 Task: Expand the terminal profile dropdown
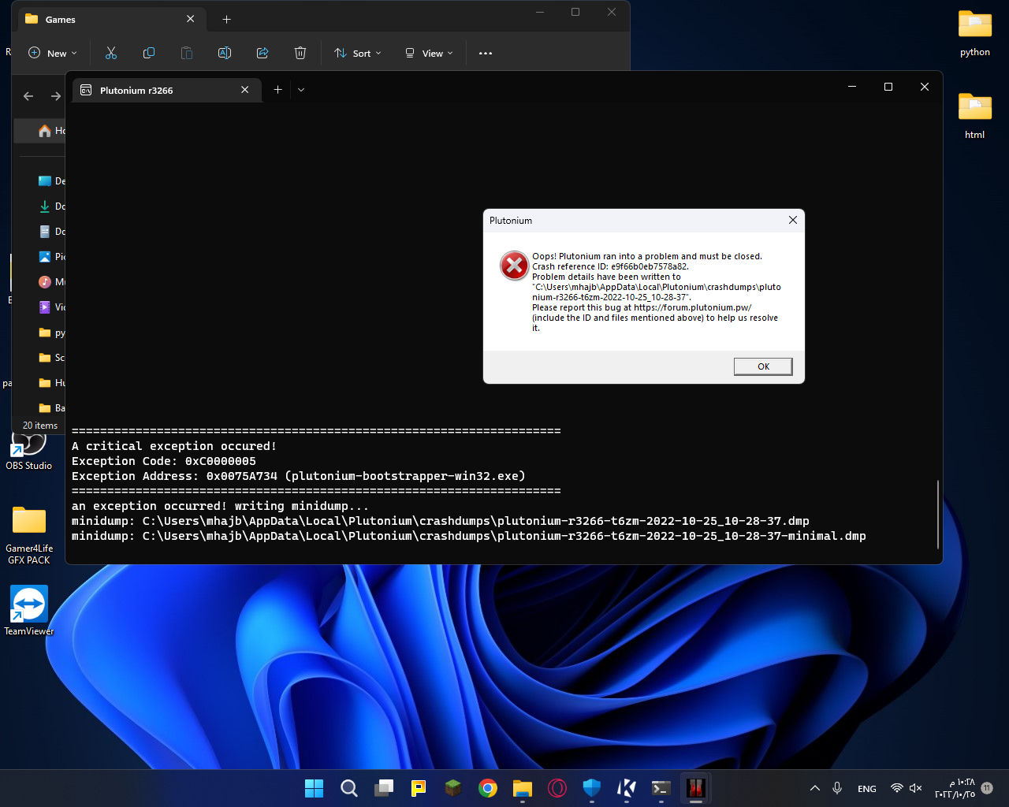(x=301, y=90)
